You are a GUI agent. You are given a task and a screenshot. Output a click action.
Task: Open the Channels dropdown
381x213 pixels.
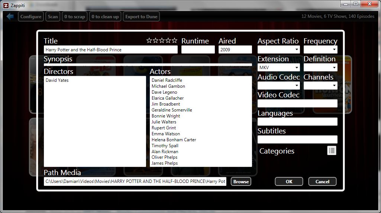320,85
